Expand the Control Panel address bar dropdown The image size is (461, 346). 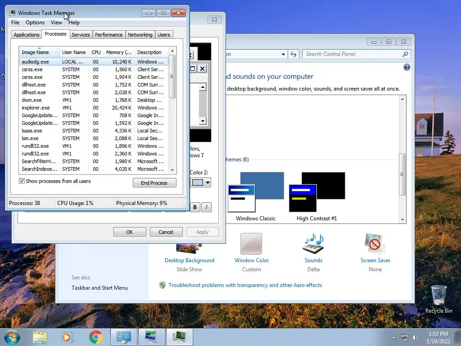283,54
